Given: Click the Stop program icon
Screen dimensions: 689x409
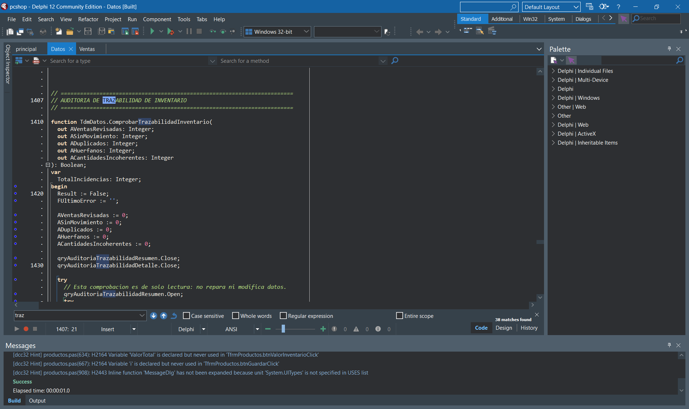Looking at the screenshot, I should (199, 32).
